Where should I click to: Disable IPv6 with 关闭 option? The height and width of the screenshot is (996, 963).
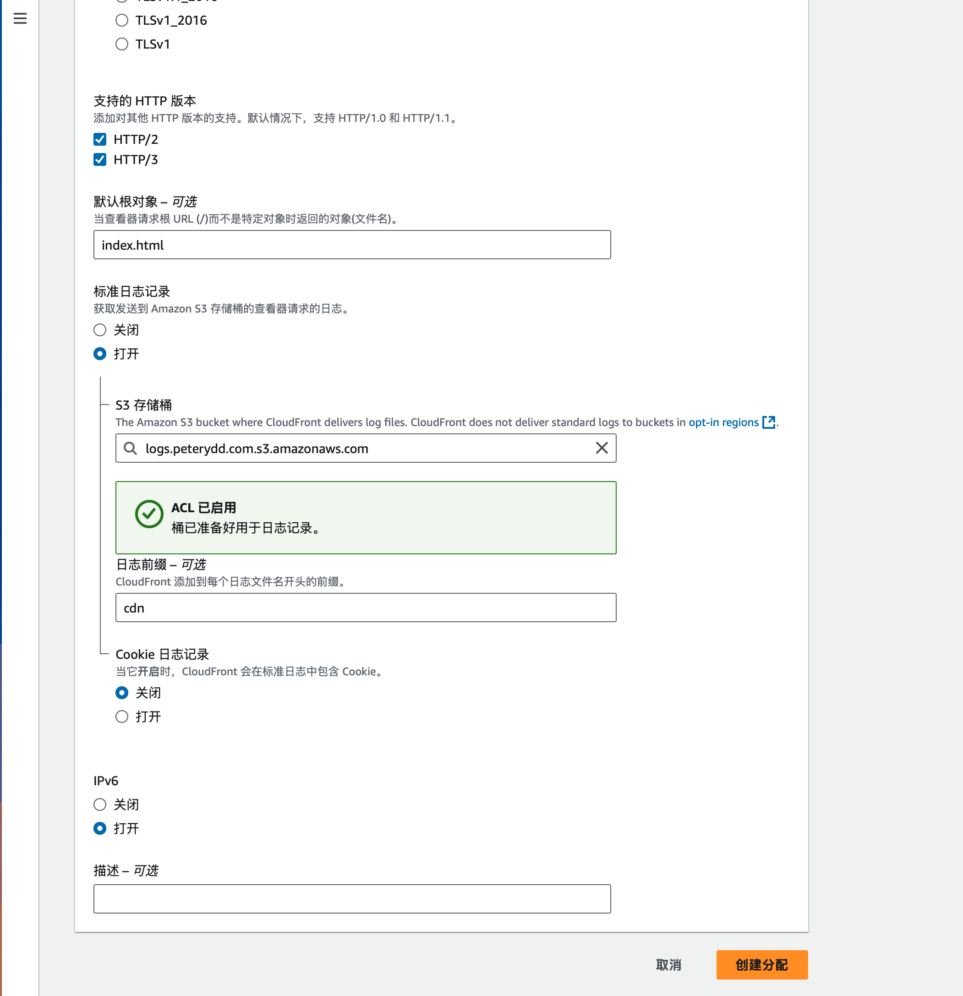tap(100, 804)
